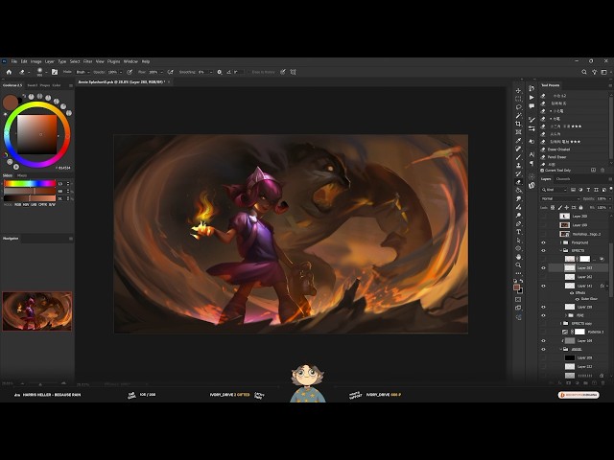Select the Brush tool in toolbar
The image size is (614, 460).
click(518, 157)
